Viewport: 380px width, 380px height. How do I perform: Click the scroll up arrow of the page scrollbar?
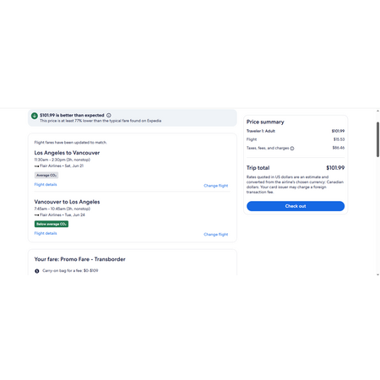pos(377,111)
